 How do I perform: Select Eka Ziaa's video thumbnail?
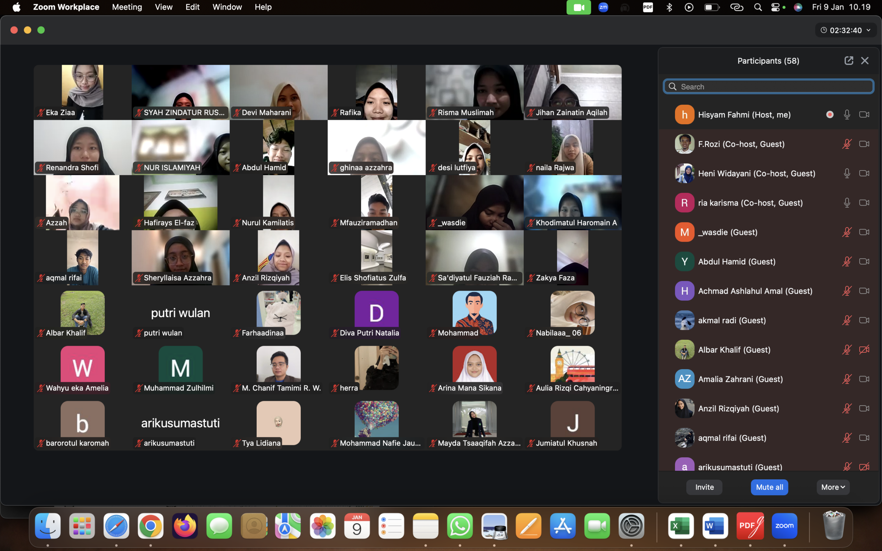82,92
